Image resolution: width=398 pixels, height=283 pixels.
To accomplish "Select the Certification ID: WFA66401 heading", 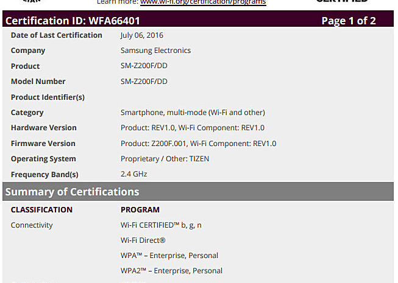I will coord(73,21).
